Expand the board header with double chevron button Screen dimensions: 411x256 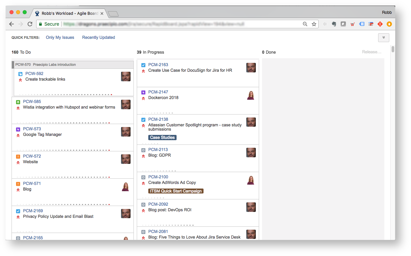click(384, 38)
